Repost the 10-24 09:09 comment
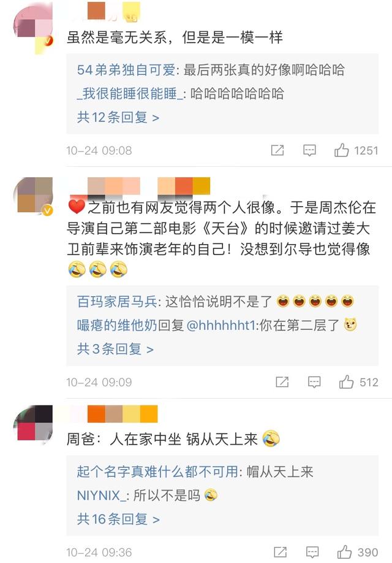Viewport: 392px width, 563px height. (x=282, y=382)
